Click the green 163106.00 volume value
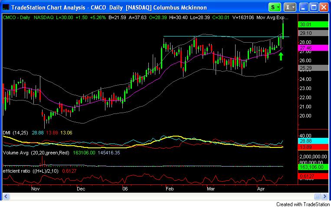The width and height of the screenshot is (331, 207). (84, 153)
